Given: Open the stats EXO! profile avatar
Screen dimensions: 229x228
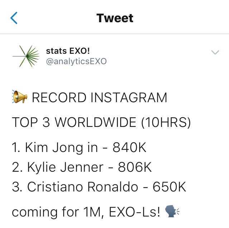Looking at the screenshot, I should [26, 56].
